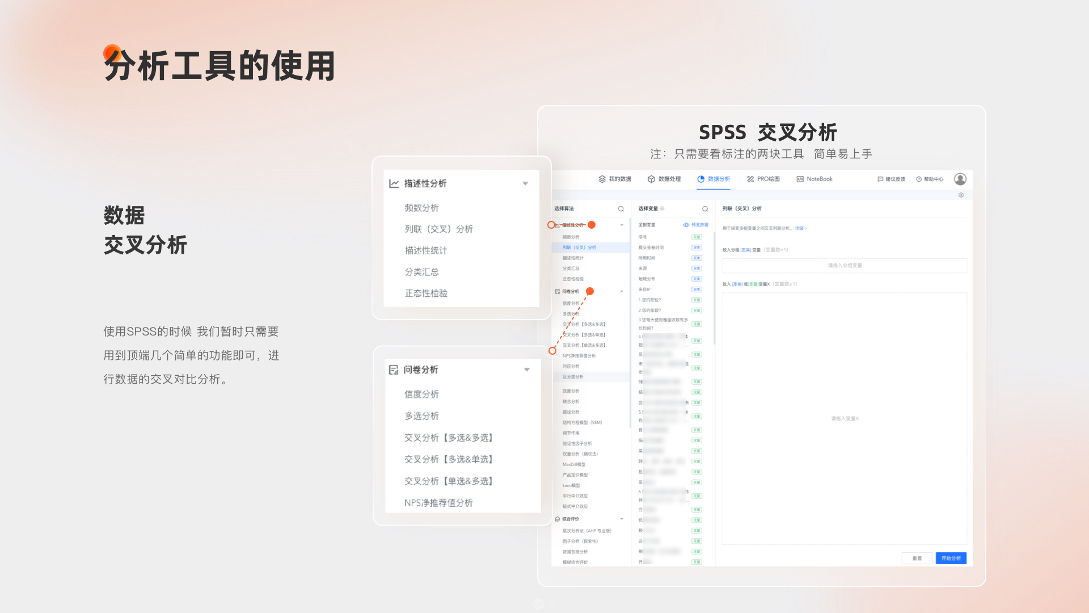Viewport: 1089px width, 613px height.
Task: Click the chart icon in the enlarged 描述性分析 card
Action: pos(394,183)
